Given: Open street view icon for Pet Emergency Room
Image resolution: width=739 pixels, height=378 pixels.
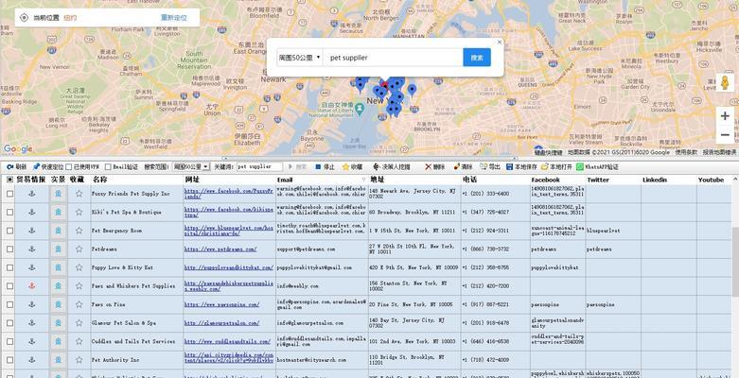Looking at the screenshot, I should click(x=58, y=231).
